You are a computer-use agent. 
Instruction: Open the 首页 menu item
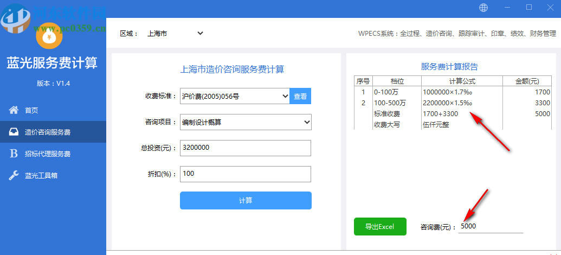pyautogui.click(x=53, y=110)
